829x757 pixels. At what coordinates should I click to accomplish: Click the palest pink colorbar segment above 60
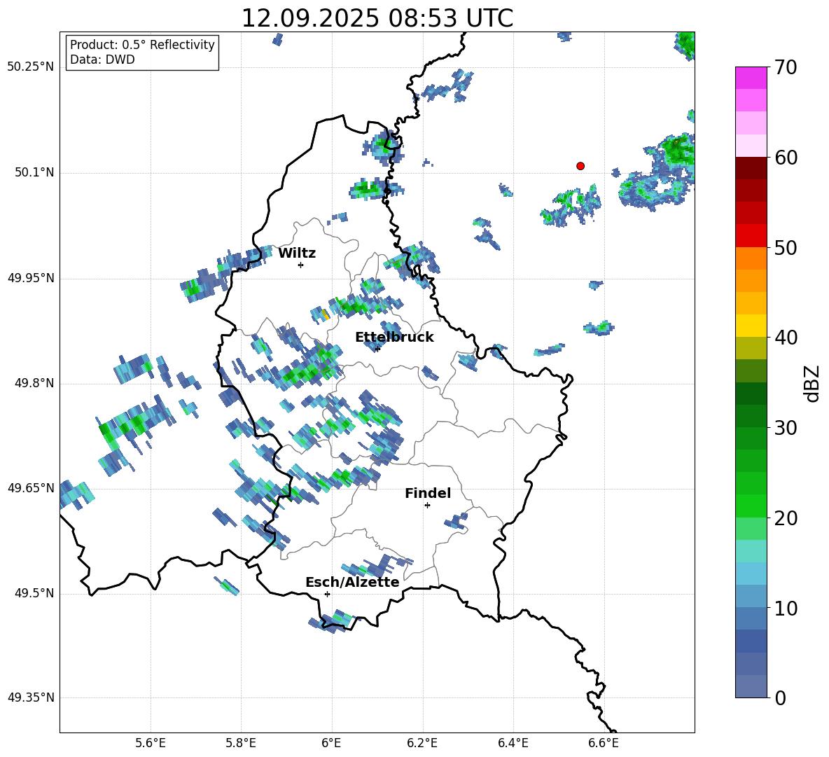(751, 146)
